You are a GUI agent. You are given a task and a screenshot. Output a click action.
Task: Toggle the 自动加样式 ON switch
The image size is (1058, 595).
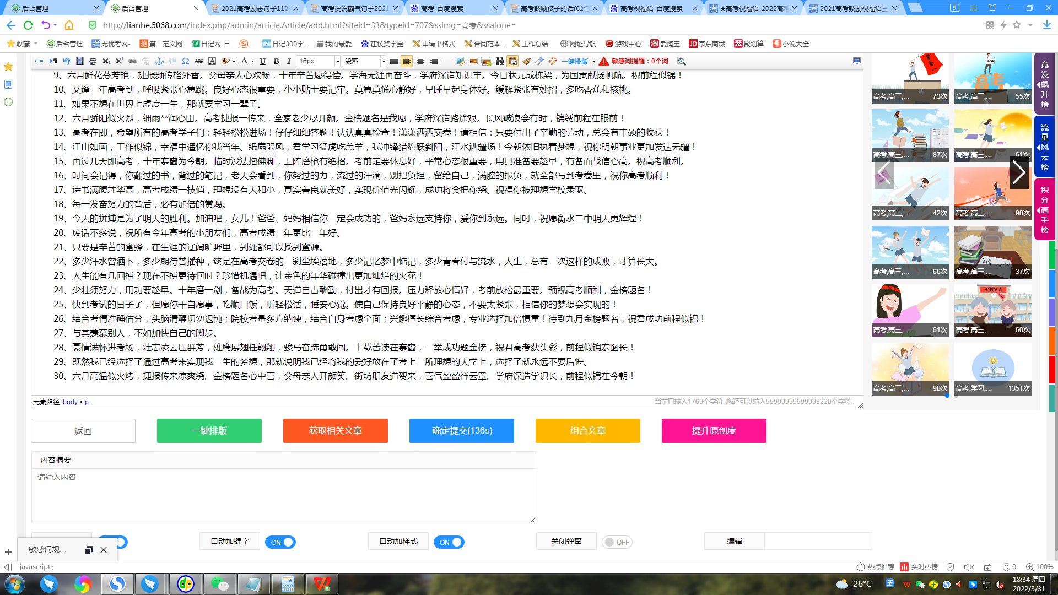449,542
